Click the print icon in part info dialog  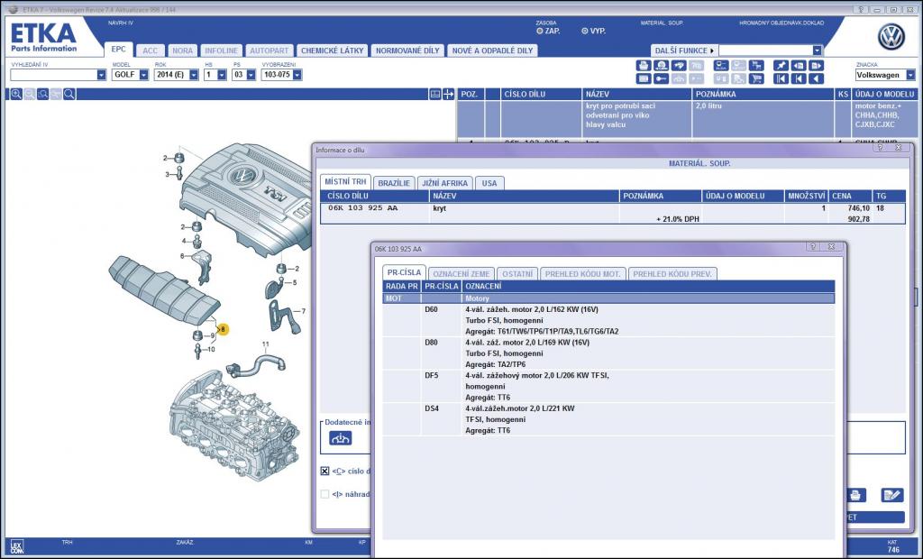pyautogui.click(x=855, y=495)
